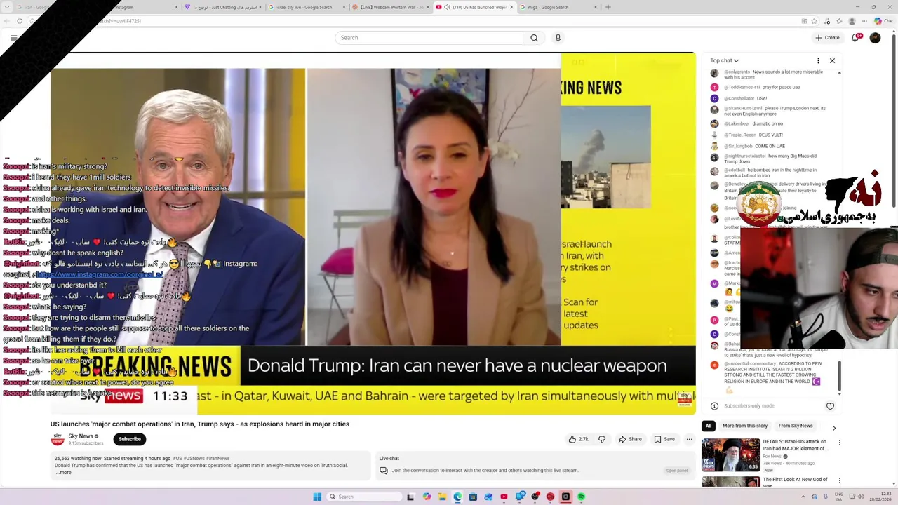Viewport: 898px width, 505px height.
Task: Select the All suggestions chip
Action: pyautogui.click(x=708, y=426)
